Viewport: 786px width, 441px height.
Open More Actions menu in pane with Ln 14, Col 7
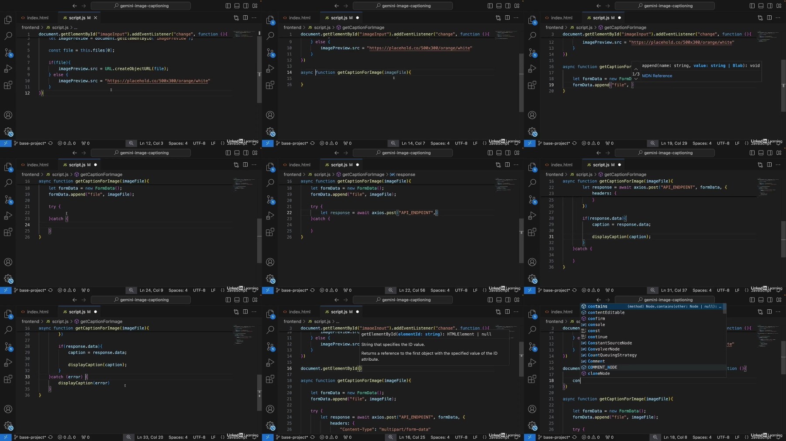tap(516, 18)
